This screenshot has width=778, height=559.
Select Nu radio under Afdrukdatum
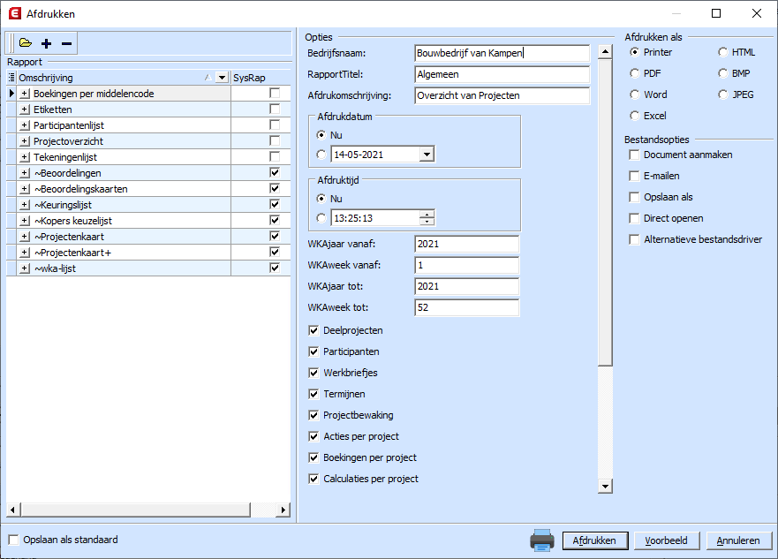click(321, 135)
